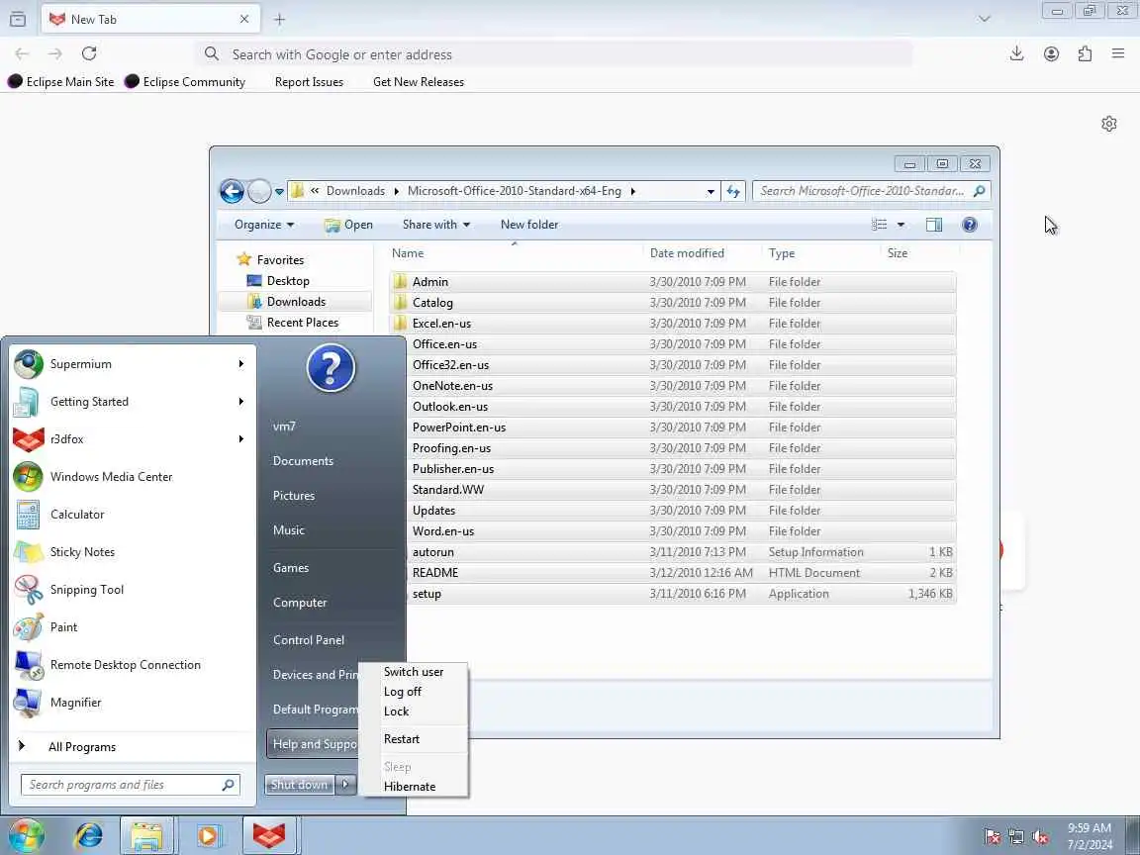The image size is (1140, 855).
Task: Click the browser address bar
Action: coord(554,54)
